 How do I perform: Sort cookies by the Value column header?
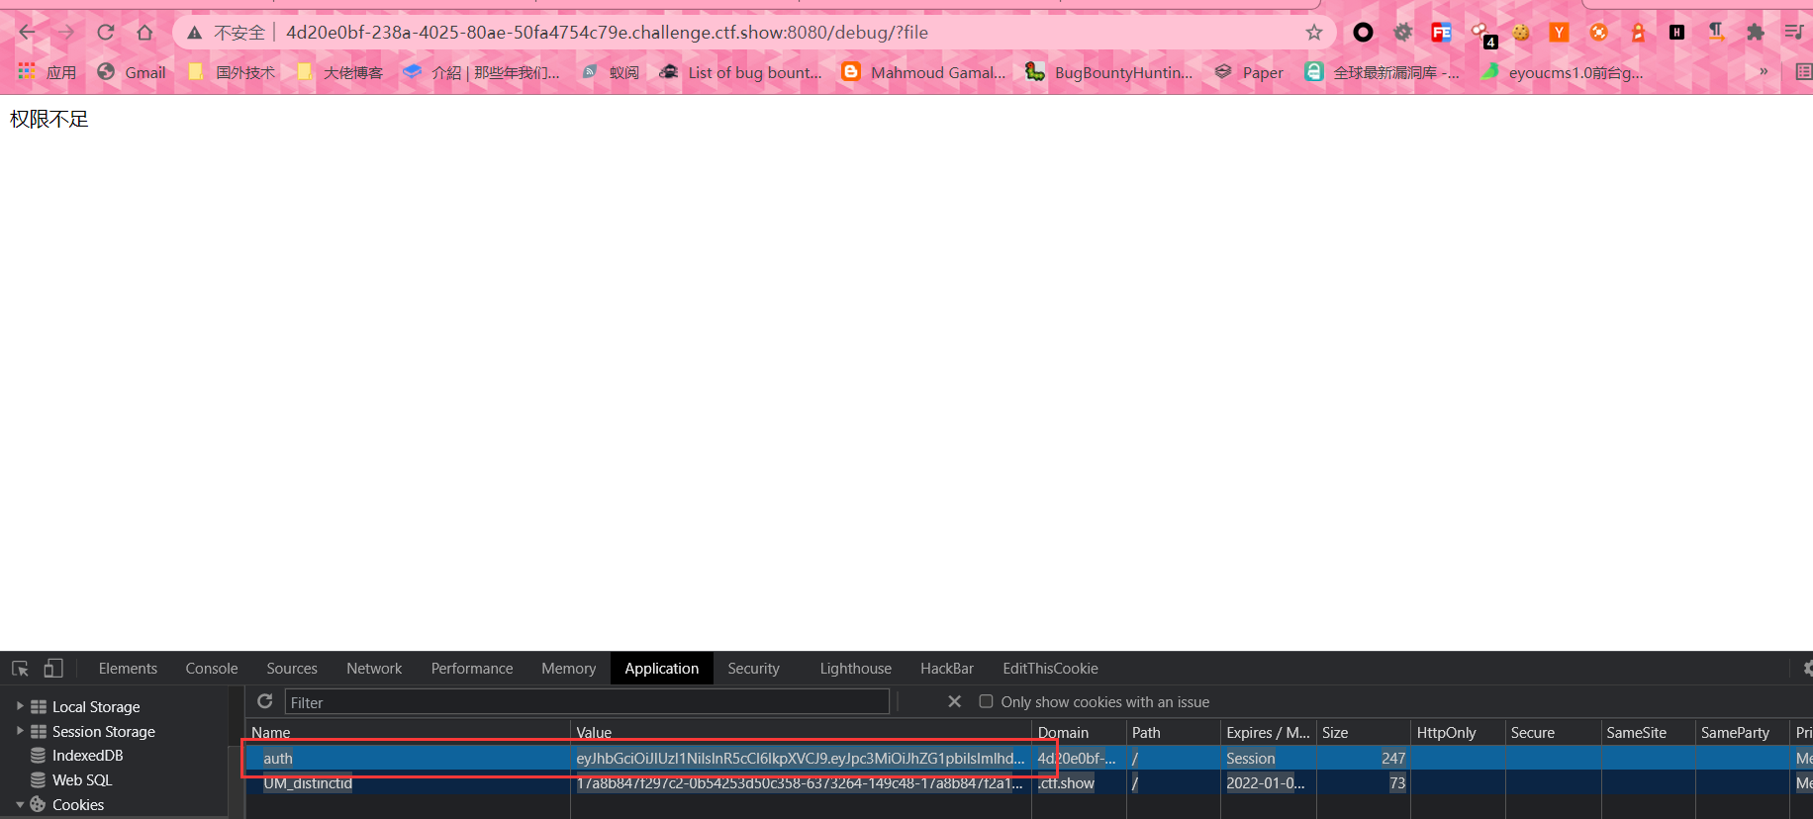coord(801,732)
